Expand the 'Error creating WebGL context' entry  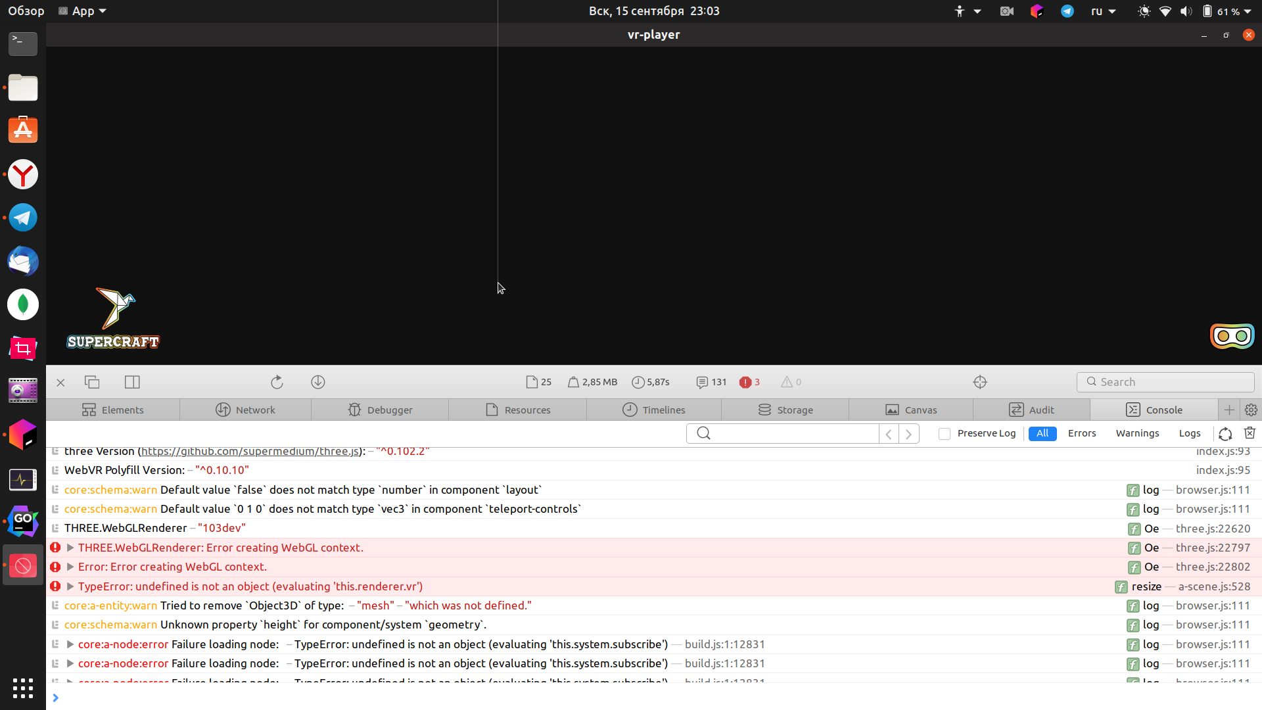click(70, 567)
